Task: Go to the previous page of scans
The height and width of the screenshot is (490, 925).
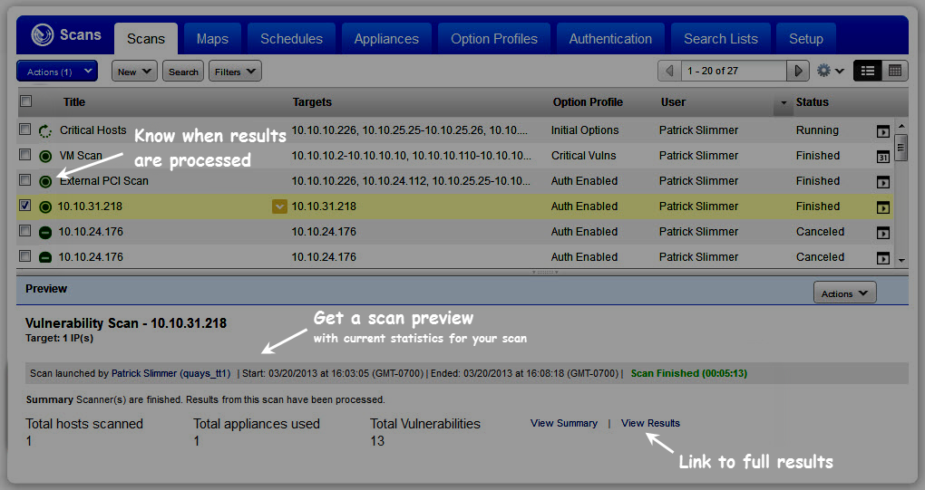Action: [x=669, y=71]
